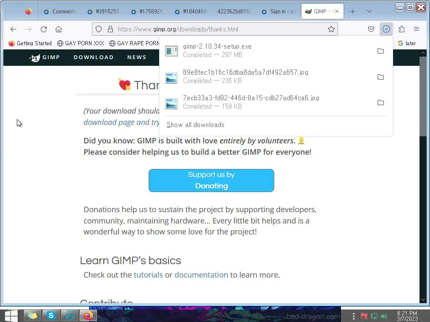Open the clock showing 8:21 PM
The height and width of the screenshot is (322, 430).
click(x=407, y=316)
